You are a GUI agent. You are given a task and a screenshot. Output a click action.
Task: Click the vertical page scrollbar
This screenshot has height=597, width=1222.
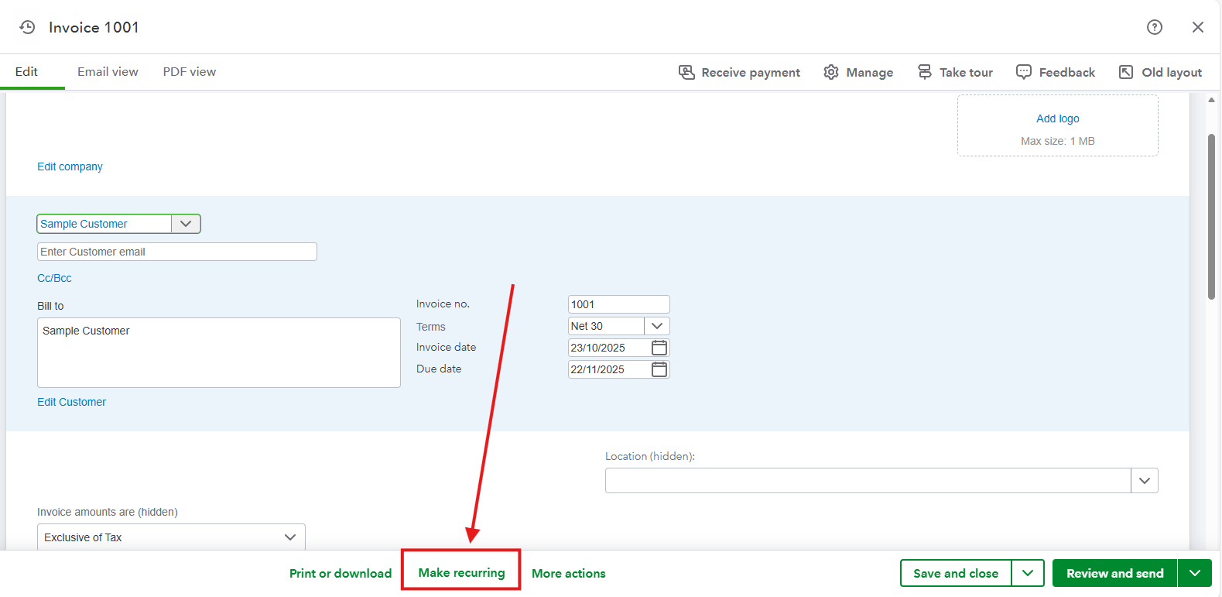[x=1211, y=217]
